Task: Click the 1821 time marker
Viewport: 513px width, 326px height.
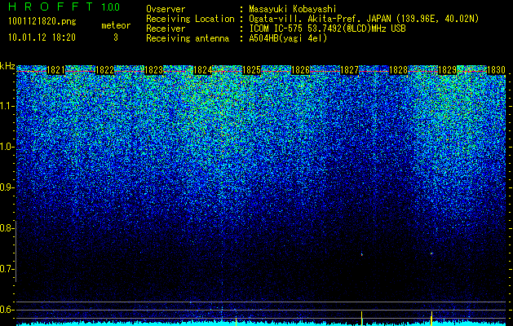Action: 55,70
